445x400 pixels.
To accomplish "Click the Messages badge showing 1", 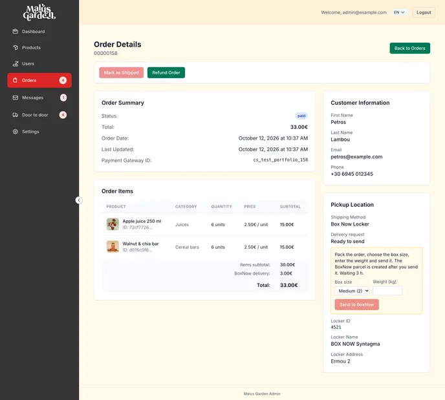I will (63, 98).
